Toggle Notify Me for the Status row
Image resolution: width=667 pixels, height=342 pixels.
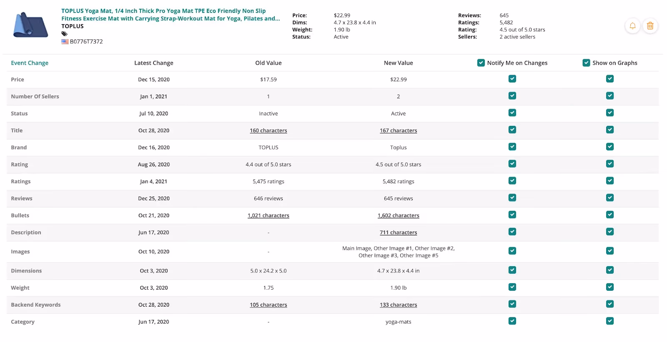tap(512, 113)
